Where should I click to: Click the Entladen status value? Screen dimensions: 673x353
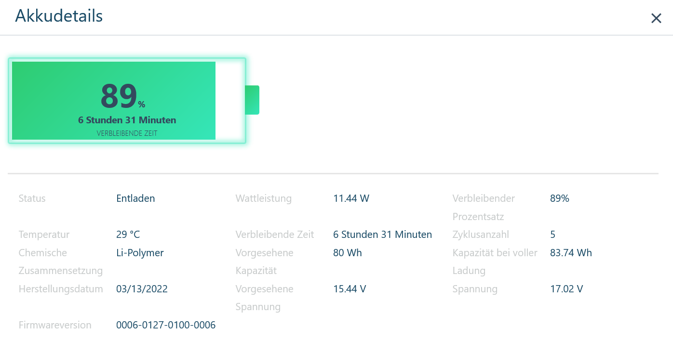click(135, 198)
